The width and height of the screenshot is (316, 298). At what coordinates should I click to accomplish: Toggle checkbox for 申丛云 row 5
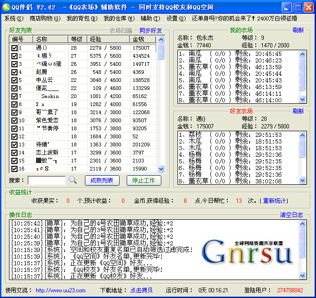click(x=14, y=80)
